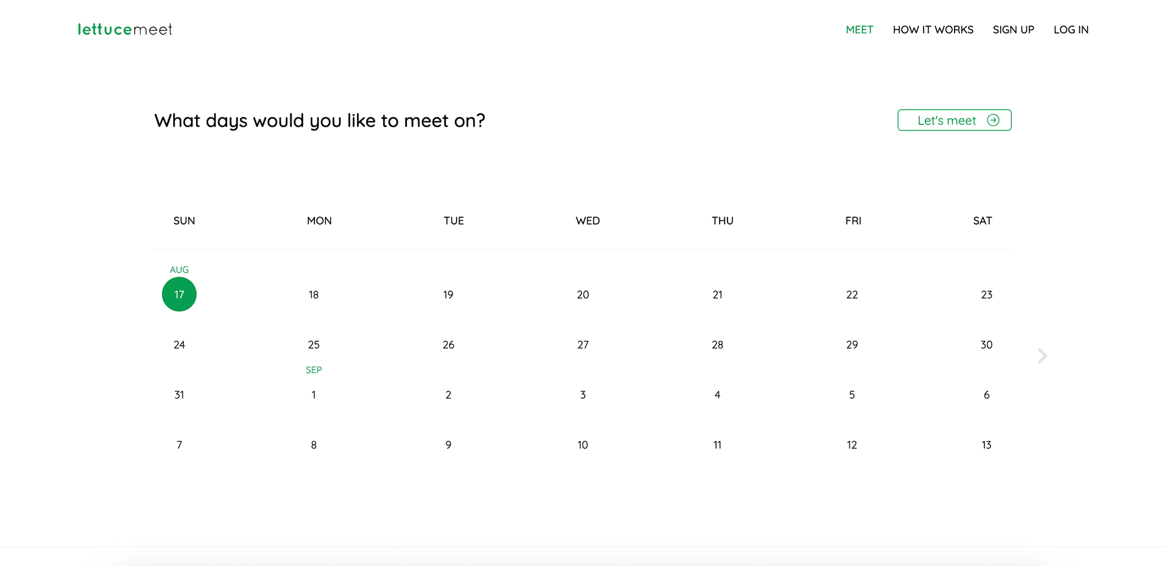Select September 1 on the calendar
This screenshot has height=566, width=1166.
point(313,394)
